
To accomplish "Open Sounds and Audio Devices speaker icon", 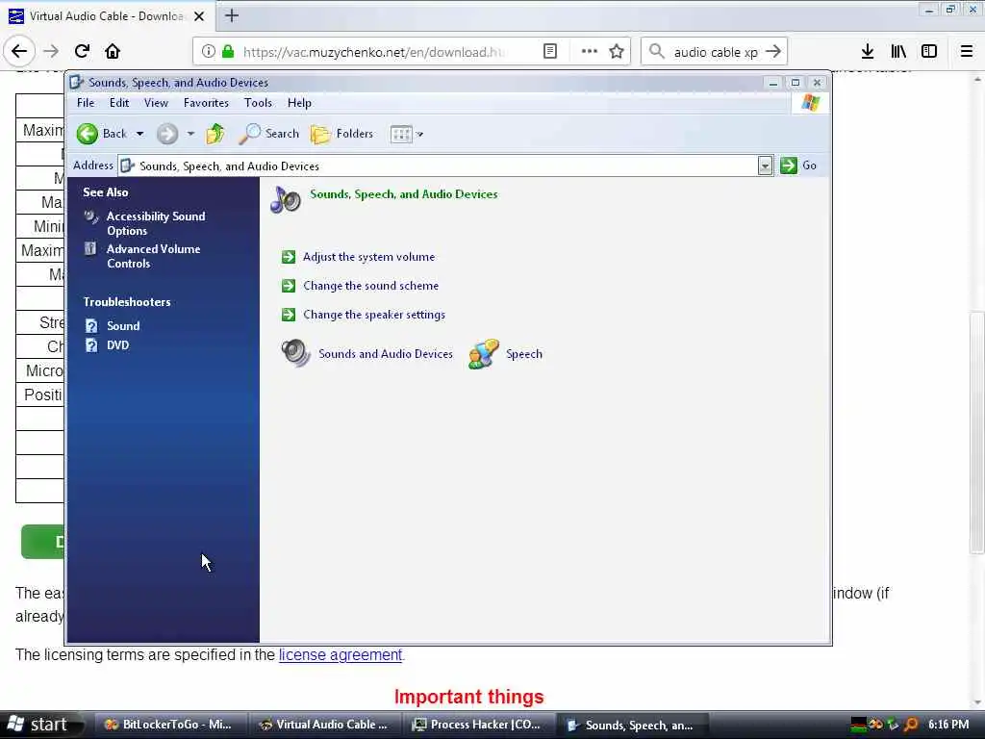I will tap(295, 353).
